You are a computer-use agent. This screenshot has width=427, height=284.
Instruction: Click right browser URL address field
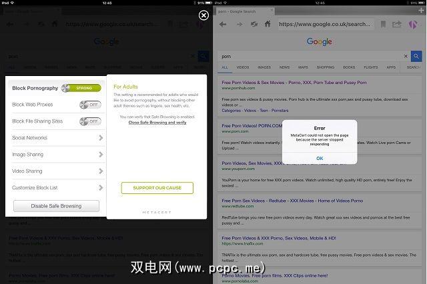coord(325,24)
